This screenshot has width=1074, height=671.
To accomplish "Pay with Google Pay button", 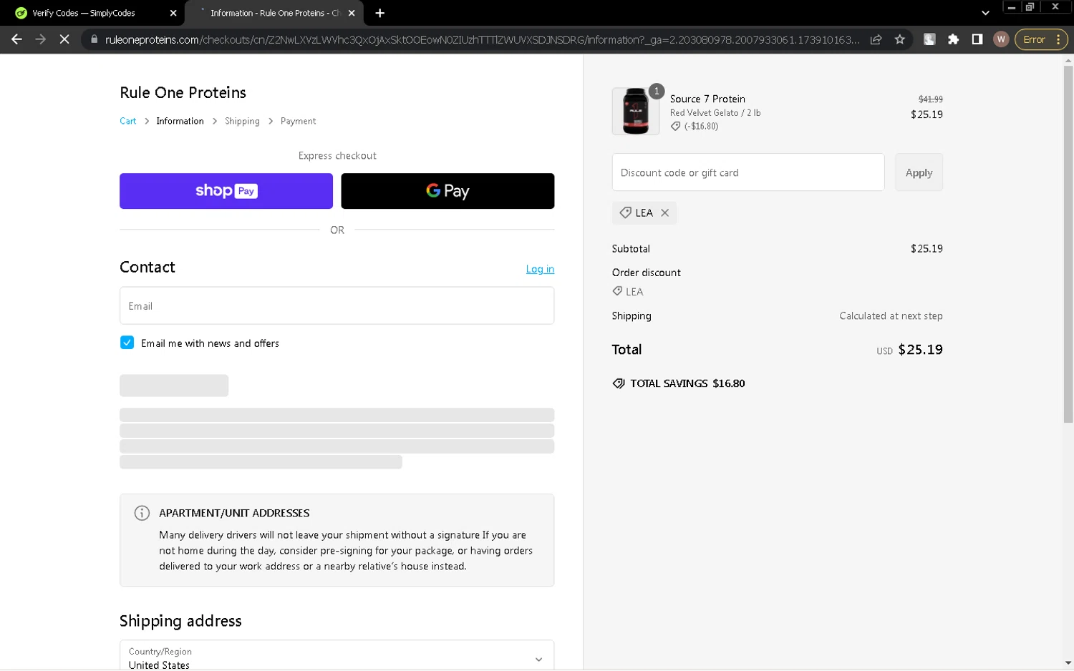I will point(447,191).
